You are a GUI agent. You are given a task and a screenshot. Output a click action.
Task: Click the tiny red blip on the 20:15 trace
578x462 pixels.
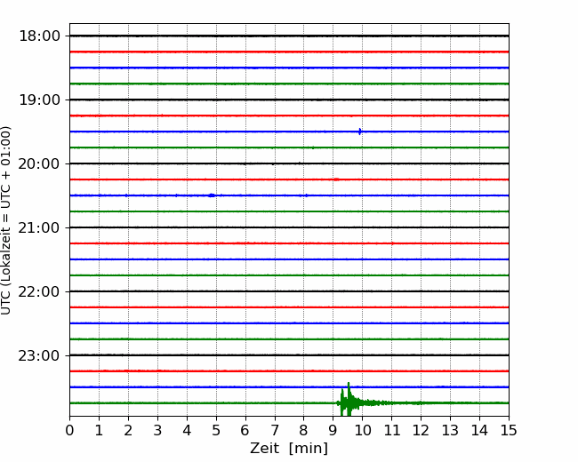335,179
